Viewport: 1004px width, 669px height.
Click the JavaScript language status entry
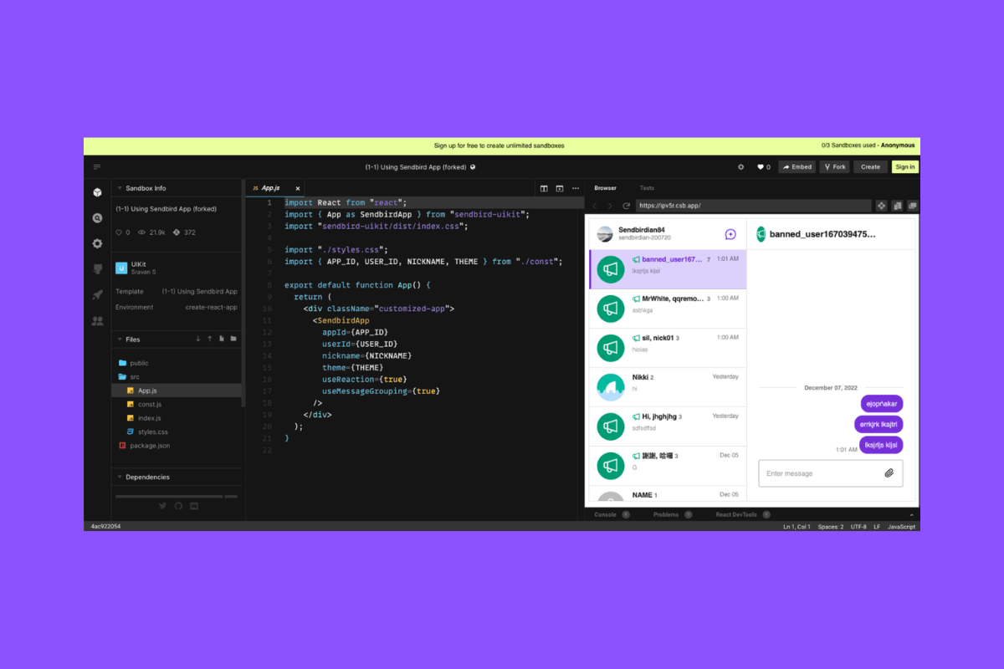point(901,527)
